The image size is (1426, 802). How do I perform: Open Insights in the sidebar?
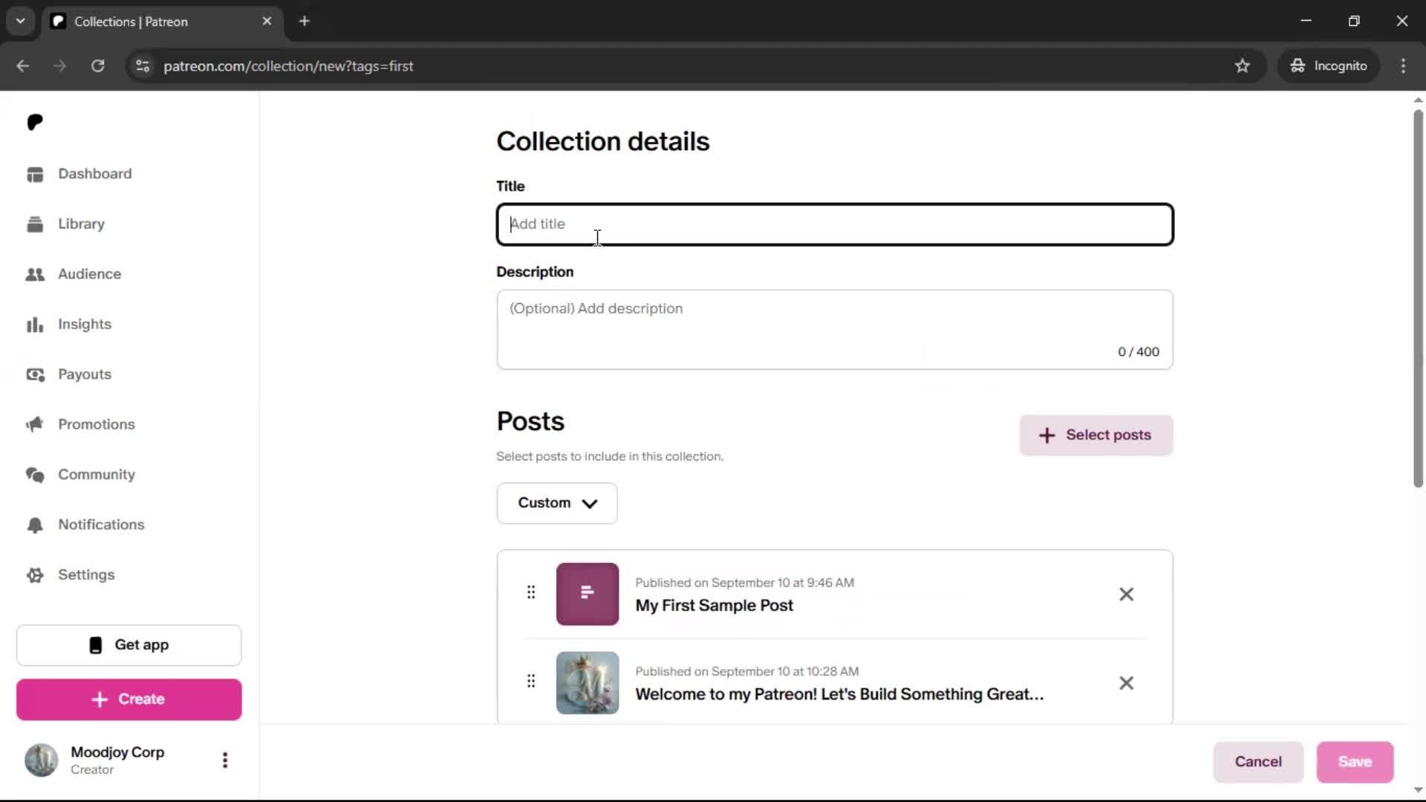(85, 325)
